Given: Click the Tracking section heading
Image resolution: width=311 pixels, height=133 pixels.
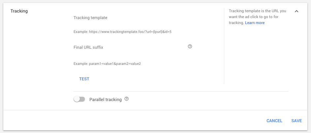Looking at the screenshot, I should (19, 11).
